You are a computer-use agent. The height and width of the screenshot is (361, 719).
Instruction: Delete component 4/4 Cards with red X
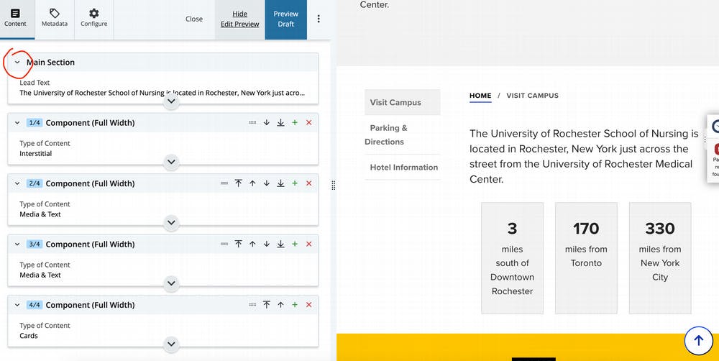click(308, 305)
